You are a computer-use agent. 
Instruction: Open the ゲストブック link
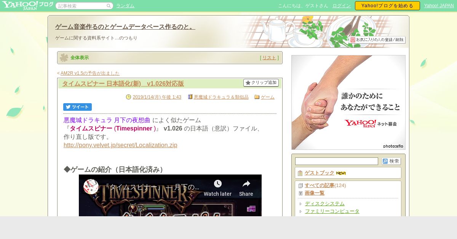[320, 173]
